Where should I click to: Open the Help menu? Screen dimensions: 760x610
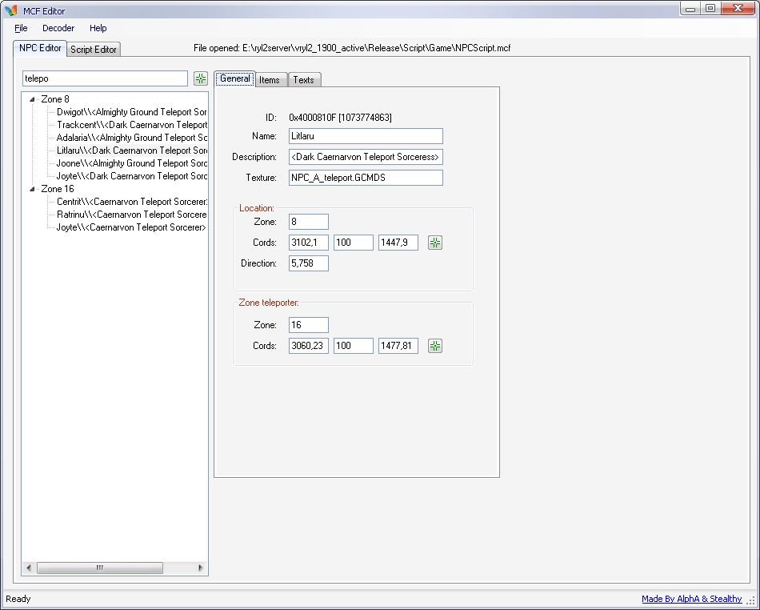[98, 28]
